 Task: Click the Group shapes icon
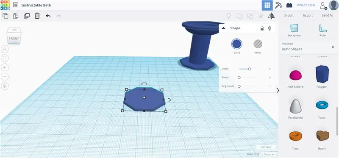tap(239, 16)
